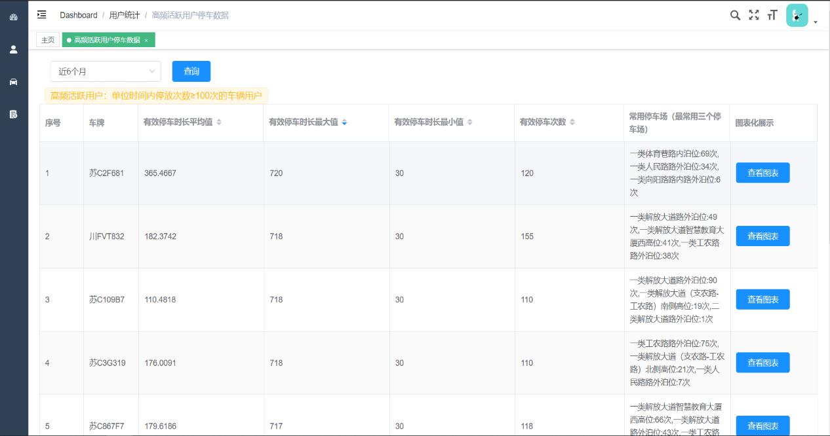Image resolution: width=830 pixels, height=436 pixels.
Task: View chart for plate 苏C2F681
Action: [x=762, y=173]
